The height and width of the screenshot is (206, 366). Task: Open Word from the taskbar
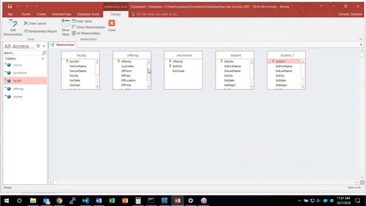(x=98, y=201)
